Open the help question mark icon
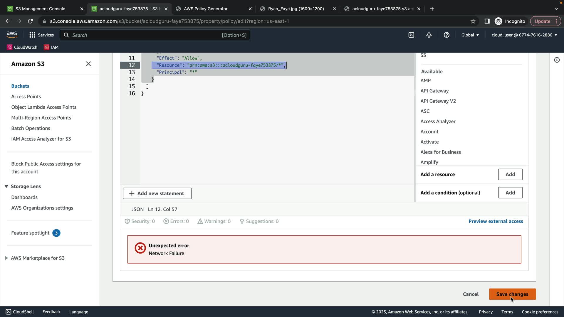 tap(446, 35)
